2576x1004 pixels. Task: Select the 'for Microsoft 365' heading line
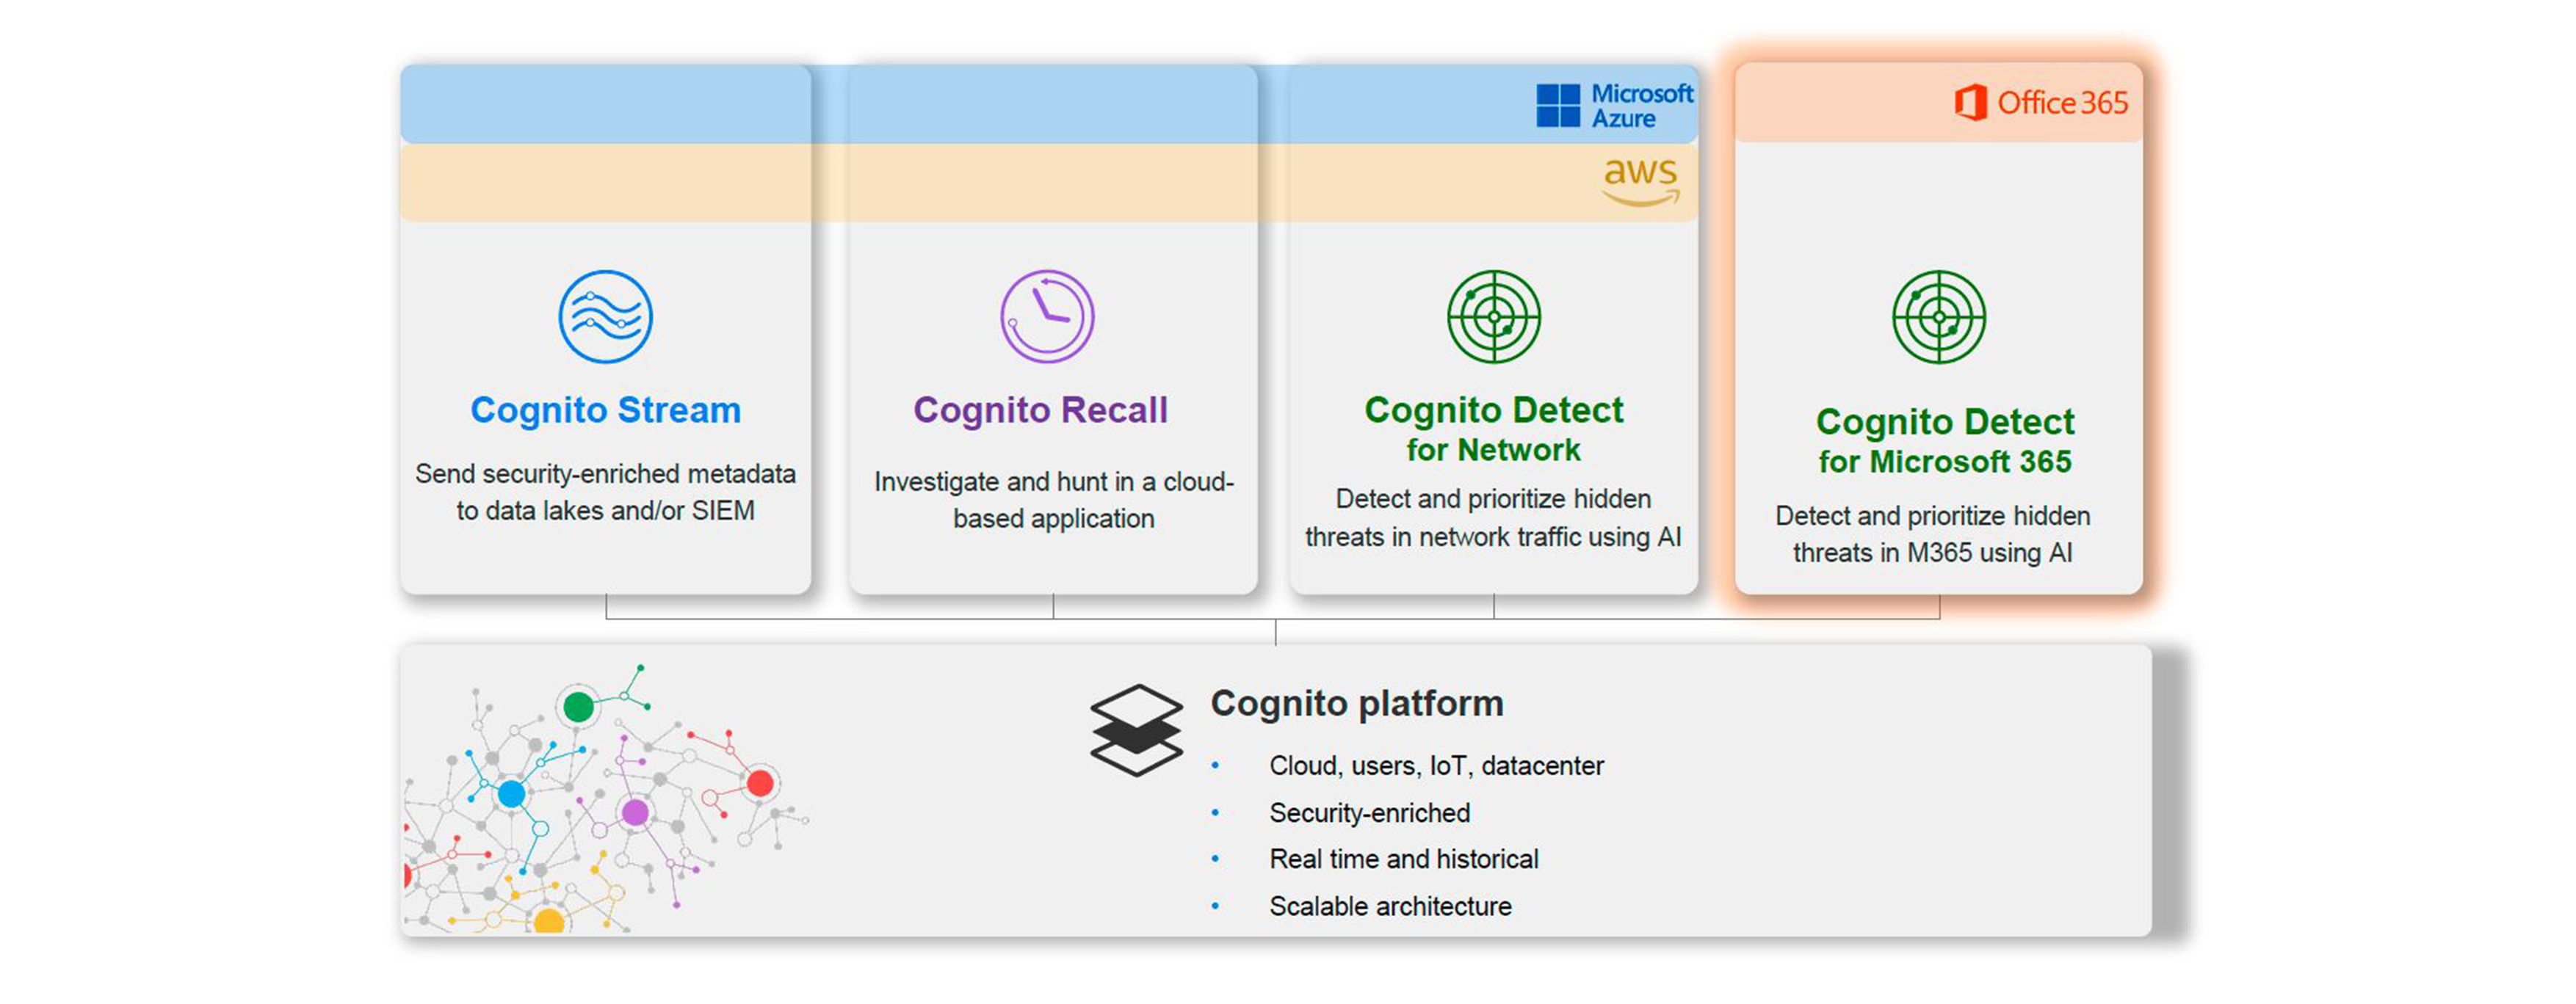(x=1945, y=462)
